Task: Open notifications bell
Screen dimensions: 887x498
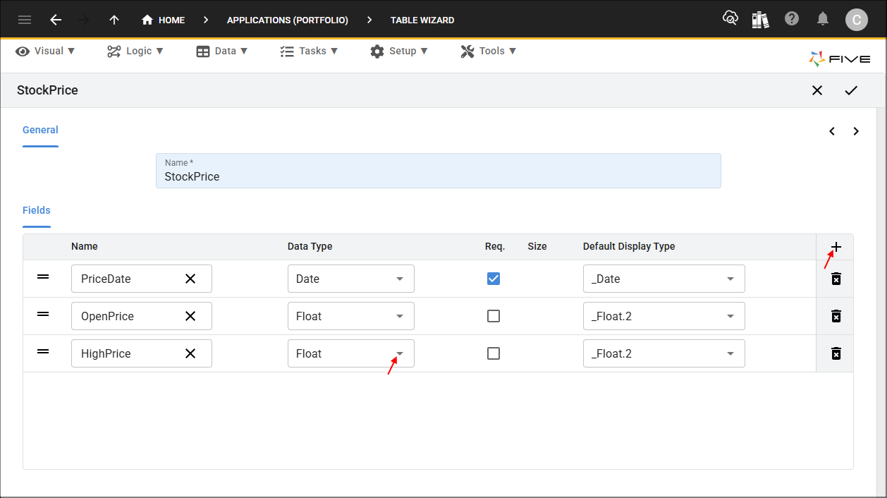Action: click(x=823, y=19)
